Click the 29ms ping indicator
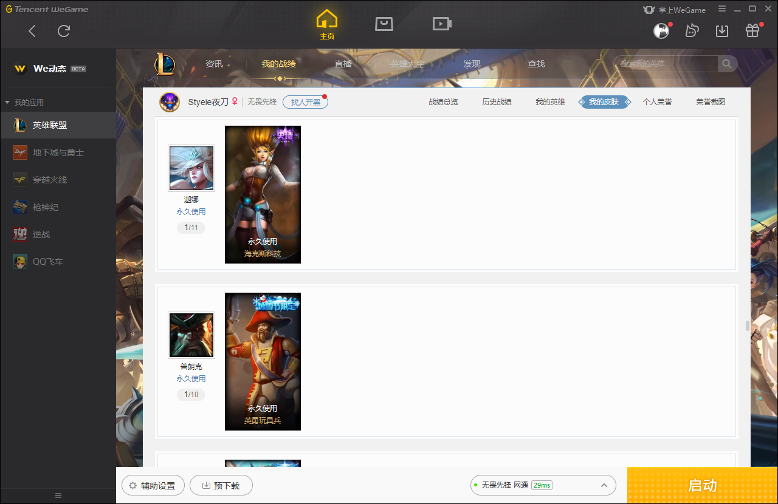 [x=542, y=485]
